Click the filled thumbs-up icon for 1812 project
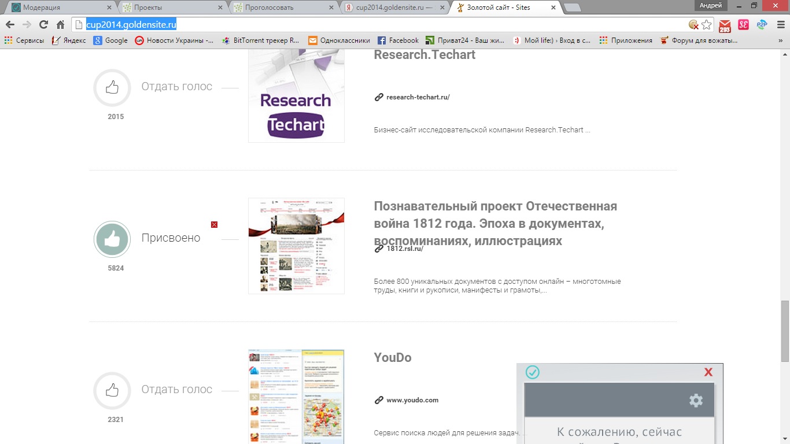This screenshot has height=444, width=790. [112, 239]
